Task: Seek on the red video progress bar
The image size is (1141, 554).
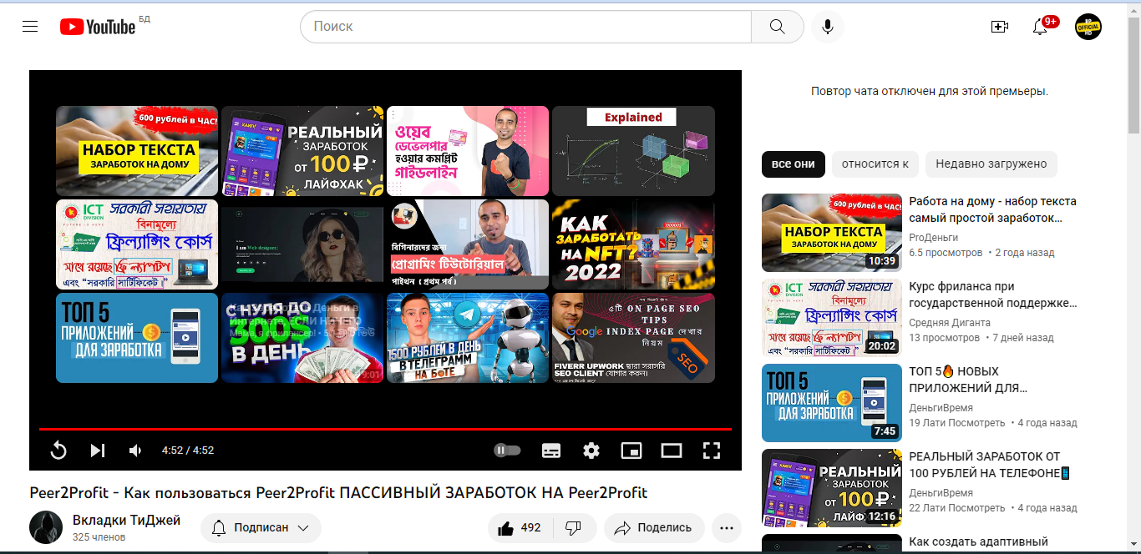Action: point(385,429)
